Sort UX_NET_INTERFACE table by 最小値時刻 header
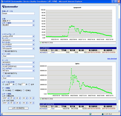 click(x=108, y=106)
